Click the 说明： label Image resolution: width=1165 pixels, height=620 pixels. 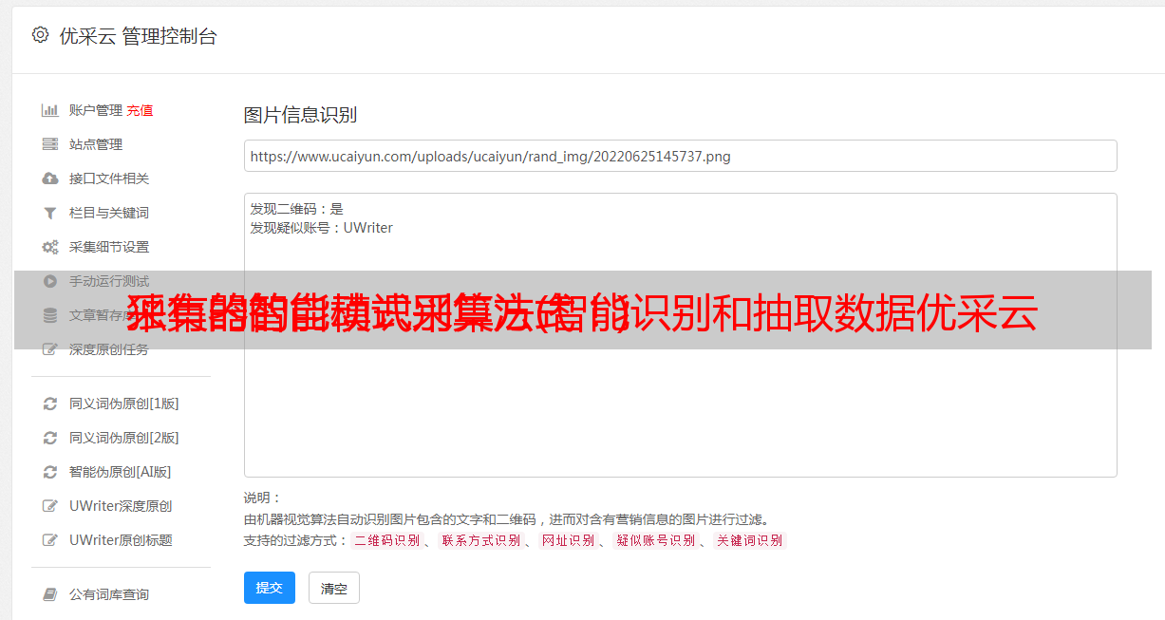click(263, 498)
